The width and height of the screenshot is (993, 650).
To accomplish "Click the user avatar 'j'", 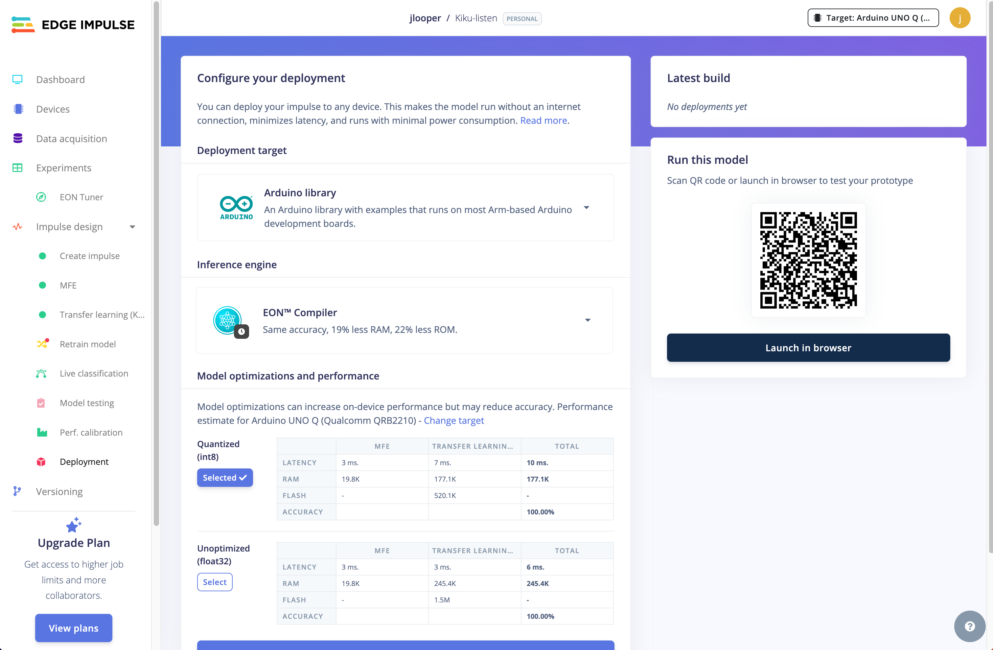I will click(x=959, y=18).
